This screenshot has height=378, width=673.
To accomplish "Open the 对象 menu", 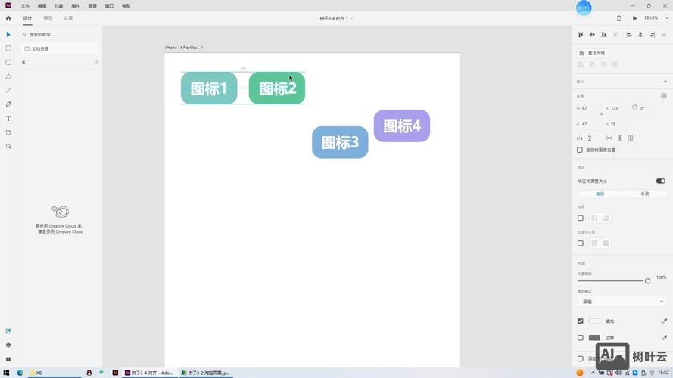I will tap(58, 6).
